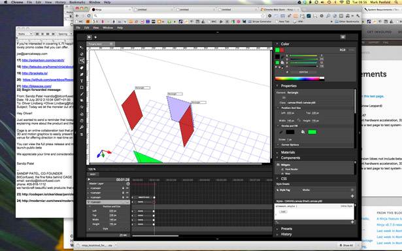Select the Zoom magnifier tool
Screen dimensions: 402x251
point(82,127)
